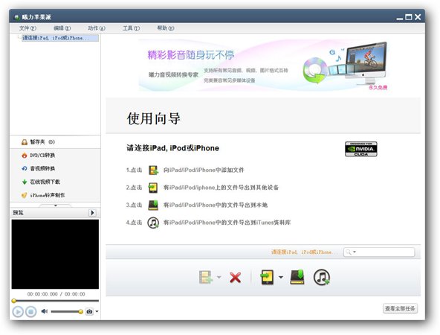This screenshot has height=335, width=440.
Task: Open the add files dropdown arrow
Action: tap(219, 277)
